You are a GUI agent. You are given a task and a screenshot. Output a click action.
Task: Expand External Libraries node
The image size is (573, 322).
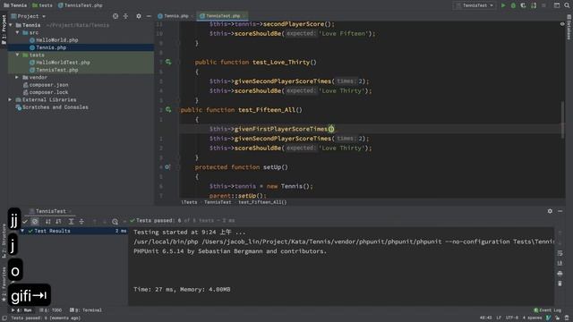tap(11, 99)
